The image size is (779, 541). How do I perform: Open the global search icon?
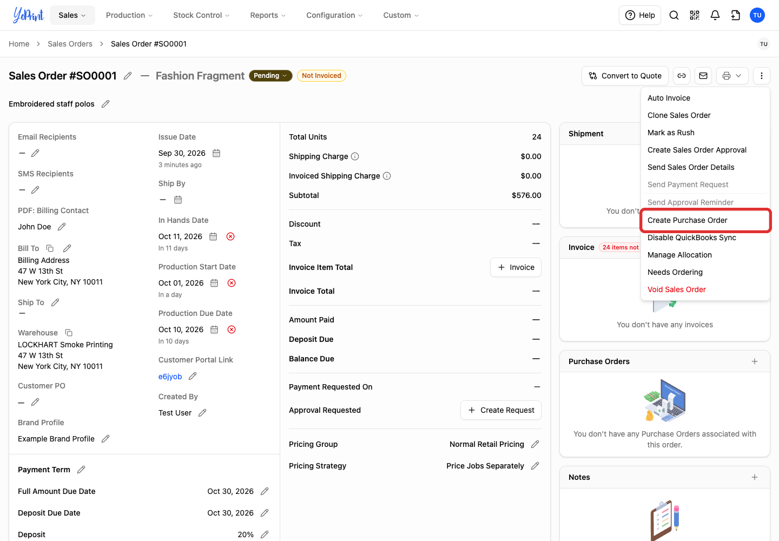click(x=674, y=15)
